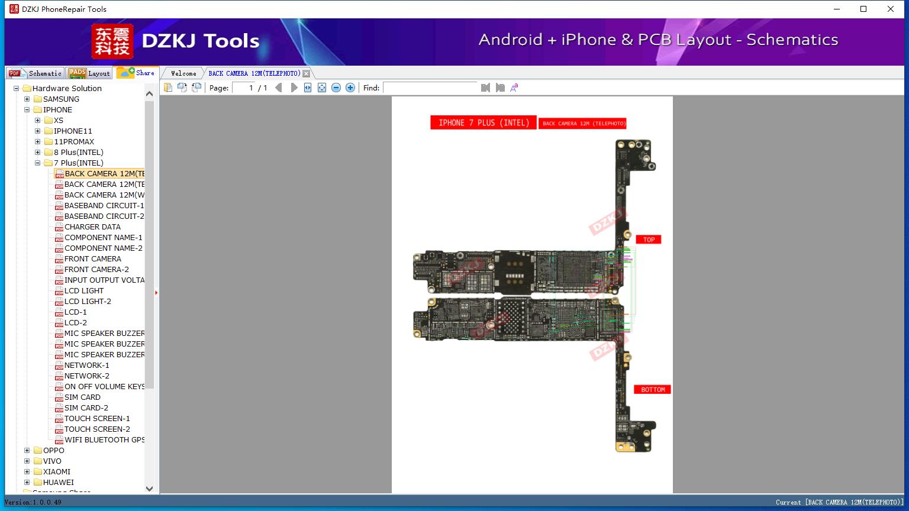
Task: Click the tree scrollbar up arrow
Action: click(x=149, y=93)
